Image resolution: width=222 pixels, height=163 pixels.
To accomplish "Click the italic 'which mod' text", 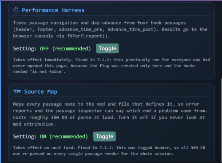I will (139, 111).
